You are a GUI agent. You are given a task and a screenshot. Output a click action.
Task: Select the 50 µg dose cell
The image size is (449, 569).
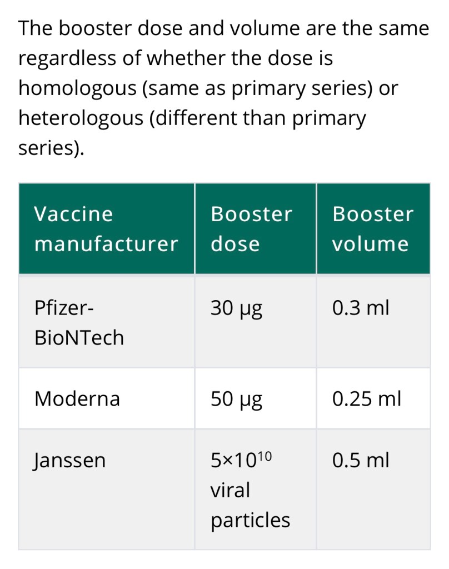click(x=236, y=399)
